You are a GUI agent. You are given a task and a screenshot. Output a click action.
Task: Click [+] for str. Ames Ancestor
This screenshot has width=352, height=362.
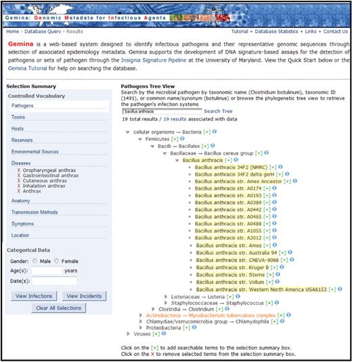coord(287,182)
